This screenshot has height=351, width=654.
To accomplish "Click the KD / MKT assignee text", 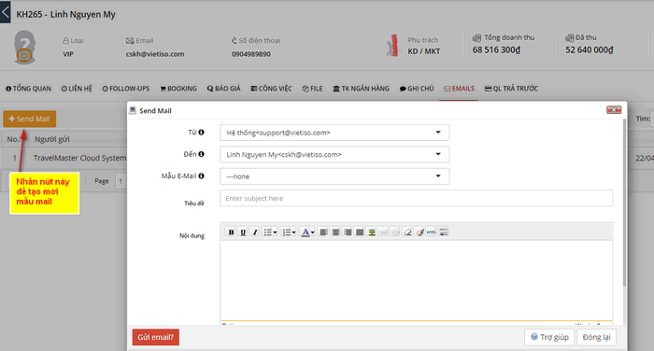I will click(x=424, y=51).
